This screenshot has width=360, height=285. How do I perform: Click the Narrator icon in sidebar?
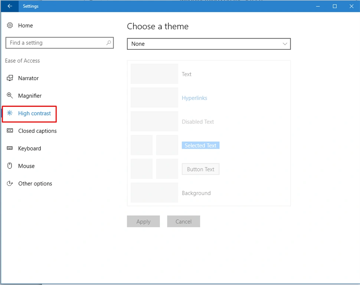(10, 78)
